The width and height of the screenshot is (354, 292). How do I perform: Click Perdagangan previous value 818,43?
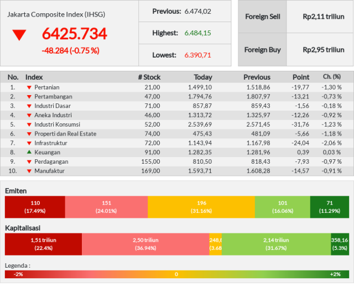coord(261,161)
